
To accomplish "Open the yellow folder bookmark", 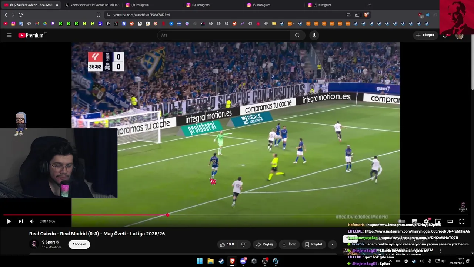I will [x=274, y=23].
